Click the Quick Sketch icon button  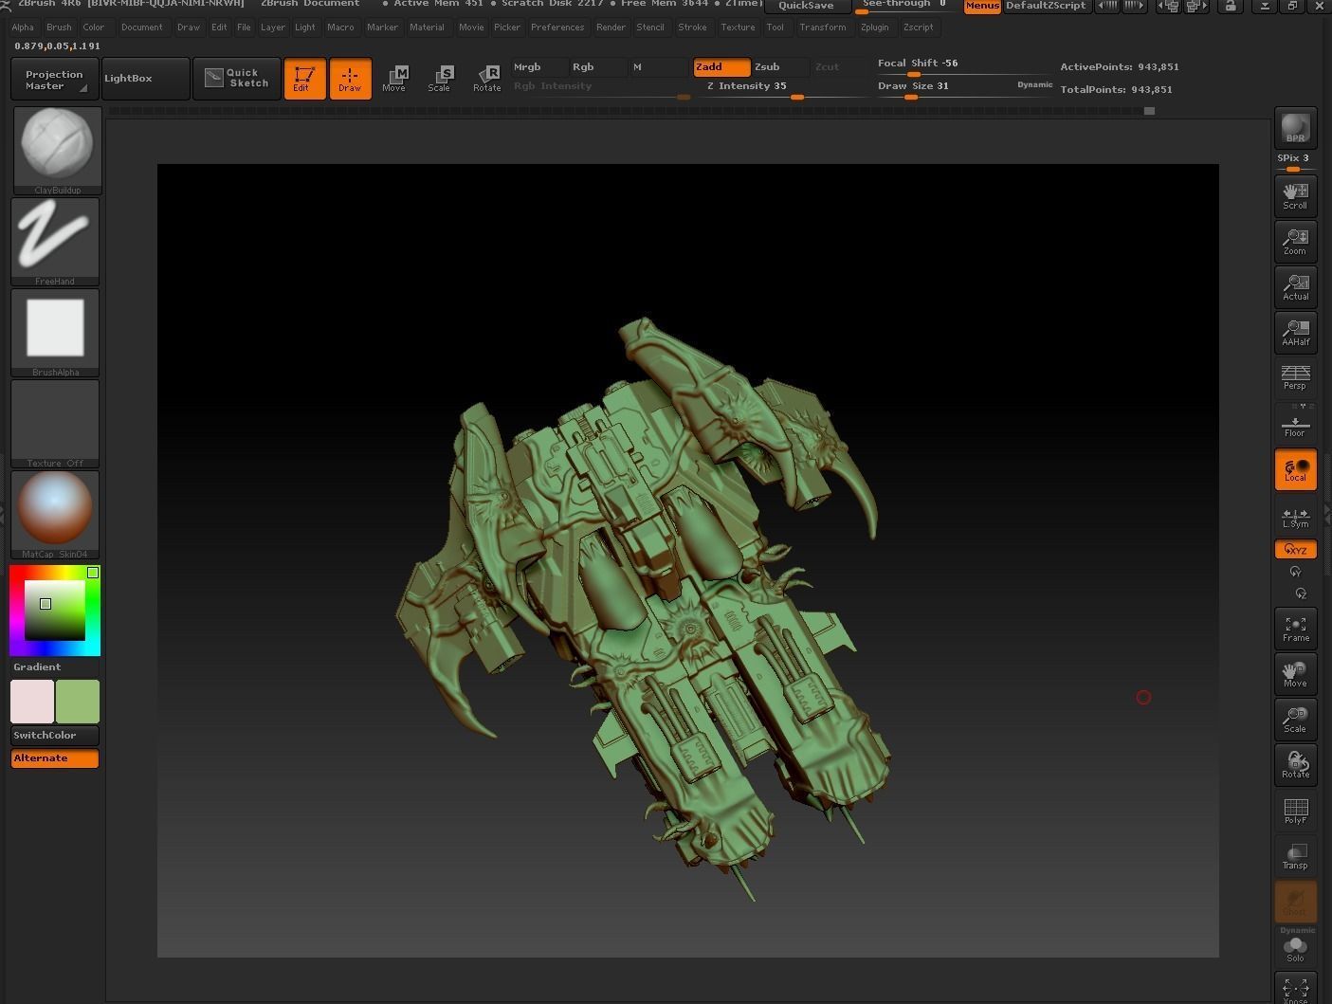236,79
